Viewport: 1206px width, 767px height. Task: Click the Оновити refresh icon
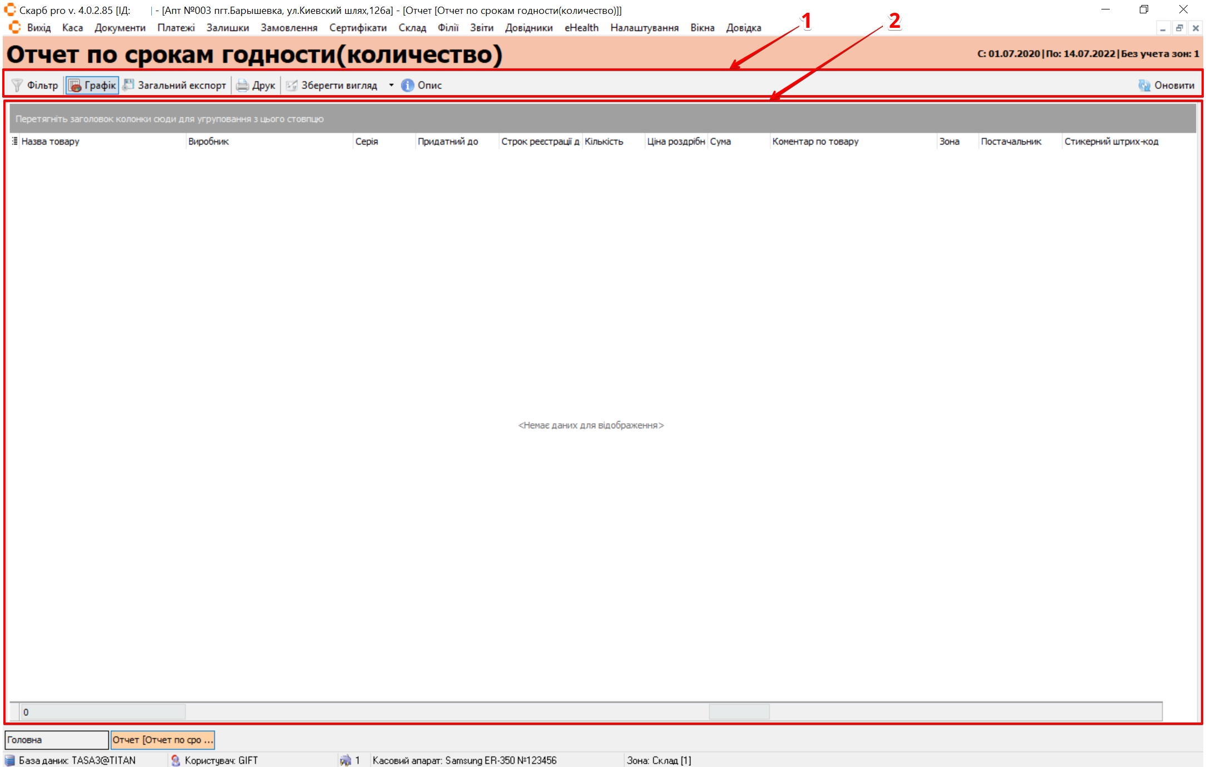(1144, 85)
